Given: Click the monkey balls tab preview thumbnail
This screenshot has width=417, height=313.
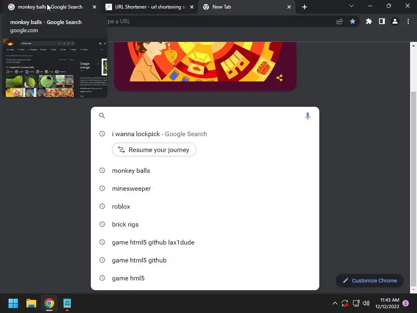Looking at the screenshot, I should pos(55,68).
